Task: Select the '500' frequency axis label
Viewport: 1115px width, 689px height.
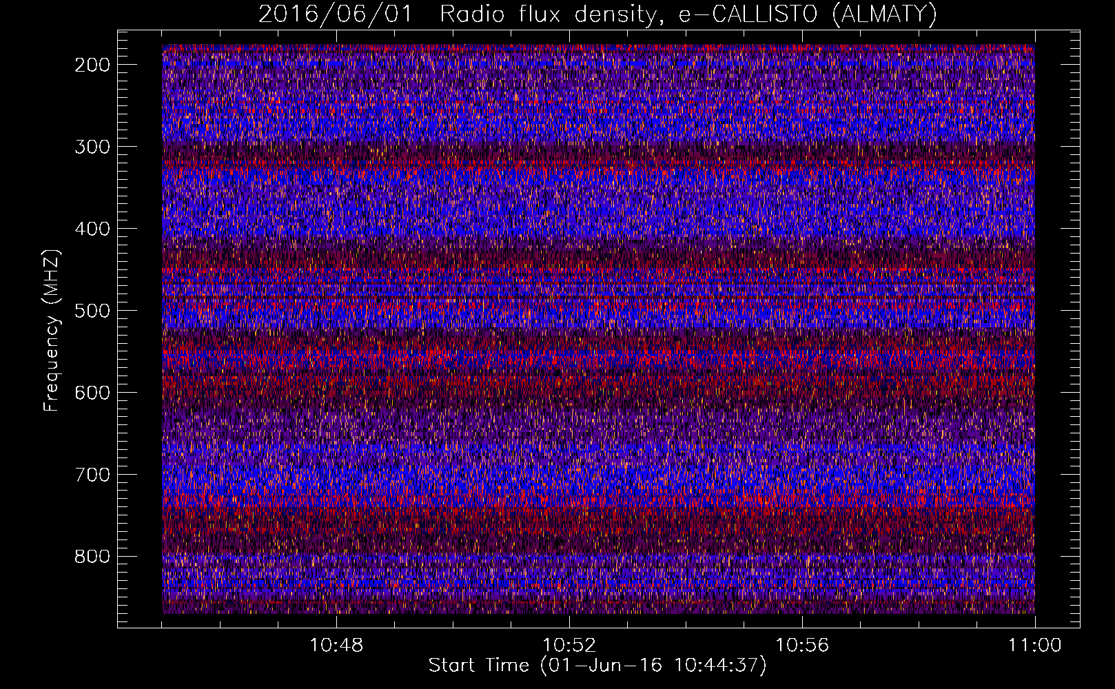Action: [x=92, y=311]
